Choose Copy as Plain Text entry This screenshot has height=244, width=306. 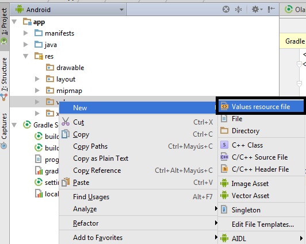138,158
